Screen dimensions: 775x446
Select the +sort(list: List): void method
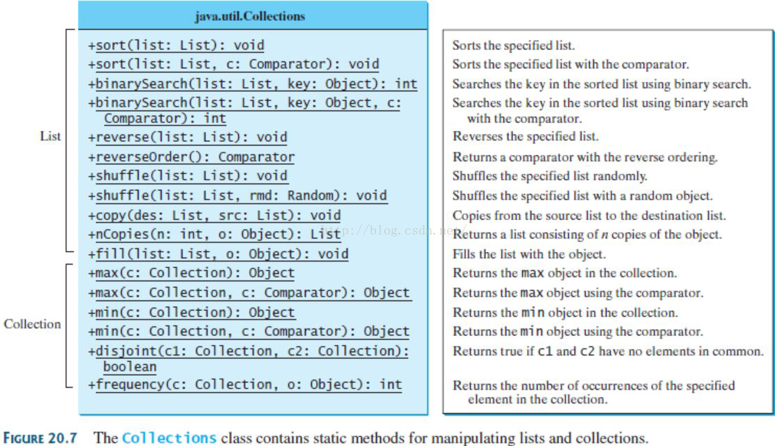[x=176, y=45]
